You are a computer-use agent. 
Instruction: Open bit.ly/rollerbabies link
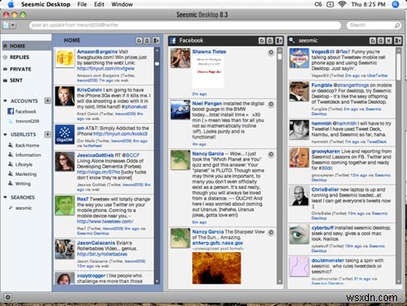coord(102,254)
